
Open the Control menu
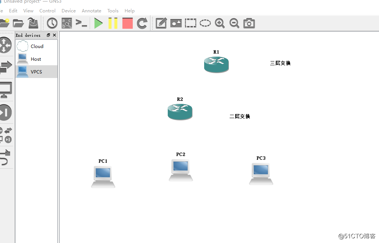[47, 11]
